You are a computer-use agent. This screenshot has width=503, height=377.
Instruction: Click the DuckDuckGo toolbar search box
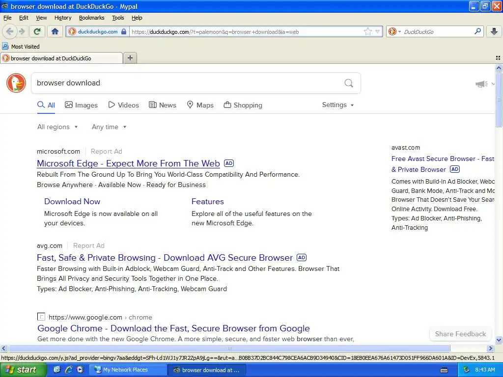(436, 32)
